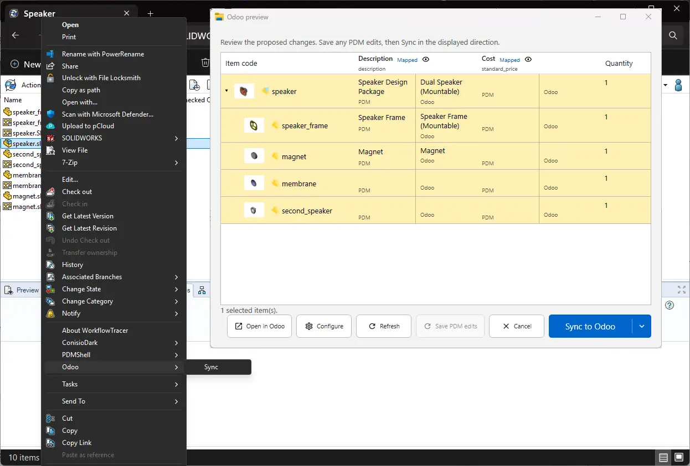Click the Mapped link beside Description
The width and height of the screenshot is (690, 466).
click(407, 60)
